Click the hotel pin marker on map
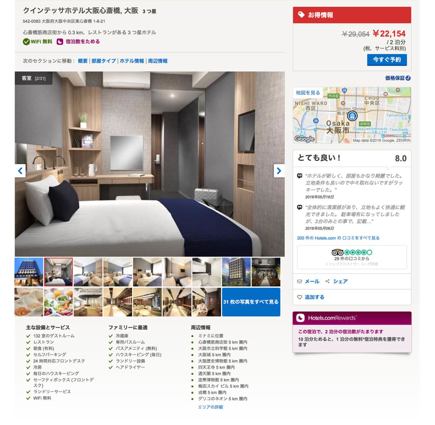The width and height of the screenshot is (435, 425). [x=352, y=116]
